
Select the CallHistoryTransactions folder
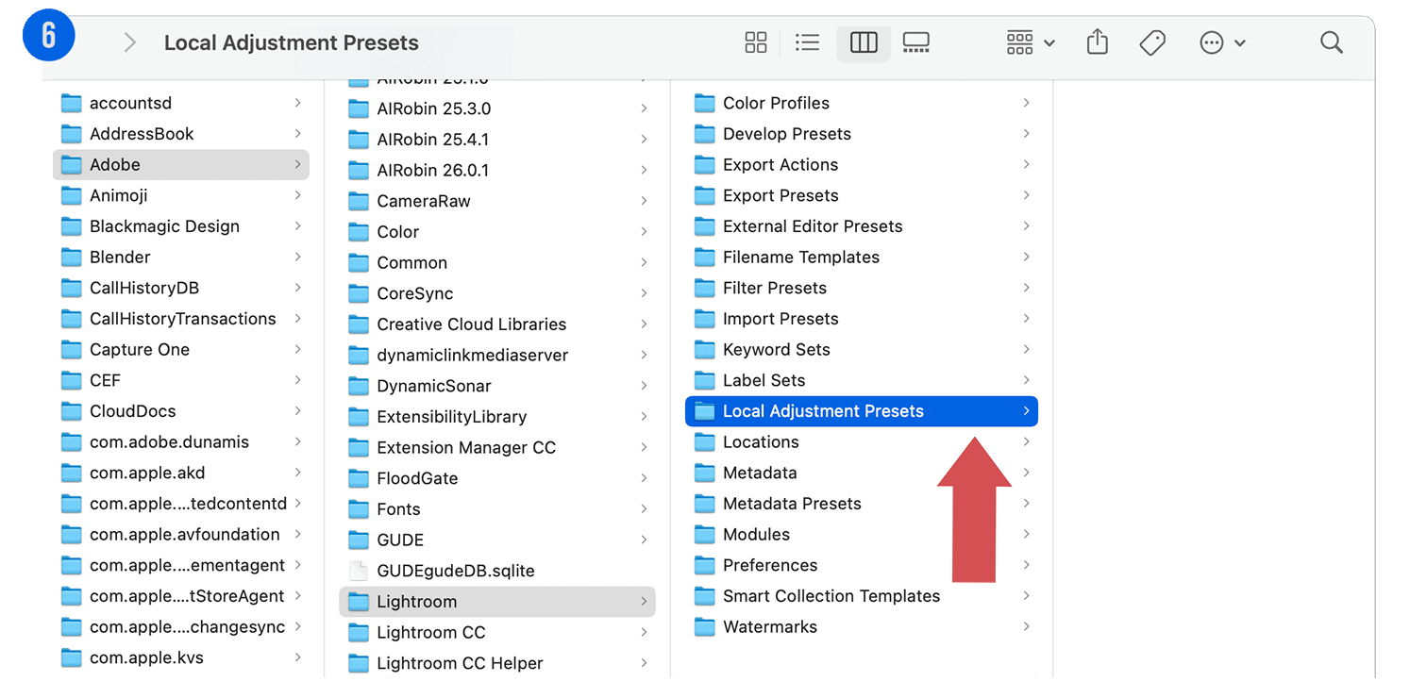181,319
